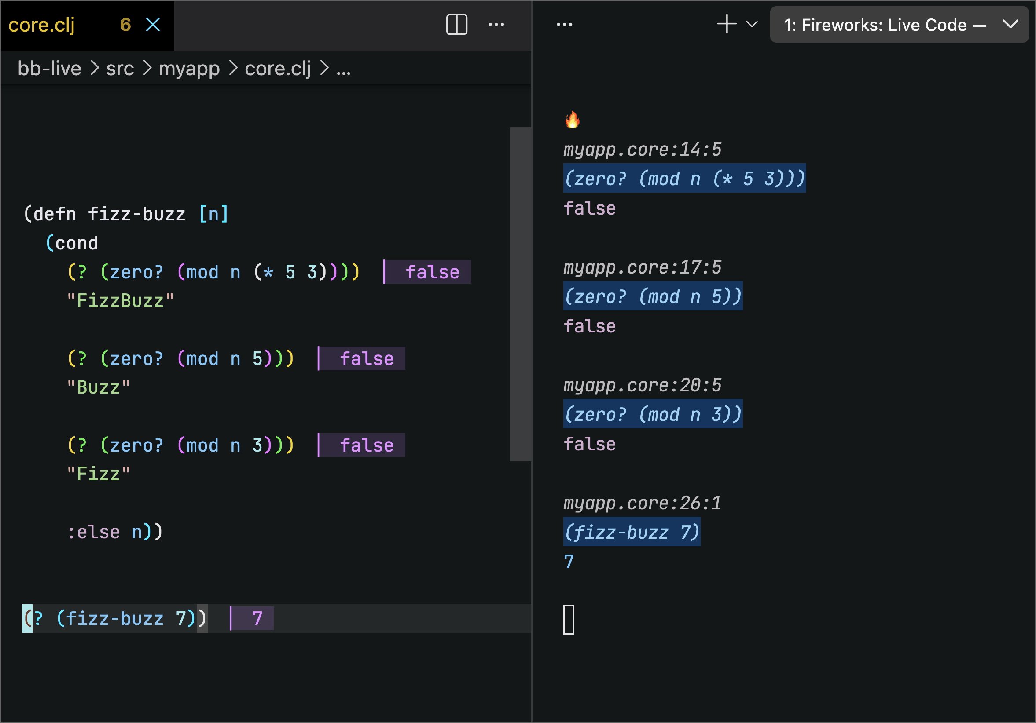1036x723 pixels.
Task: Open bb-live breadcrumb folder
Action: tap(50, 69)
